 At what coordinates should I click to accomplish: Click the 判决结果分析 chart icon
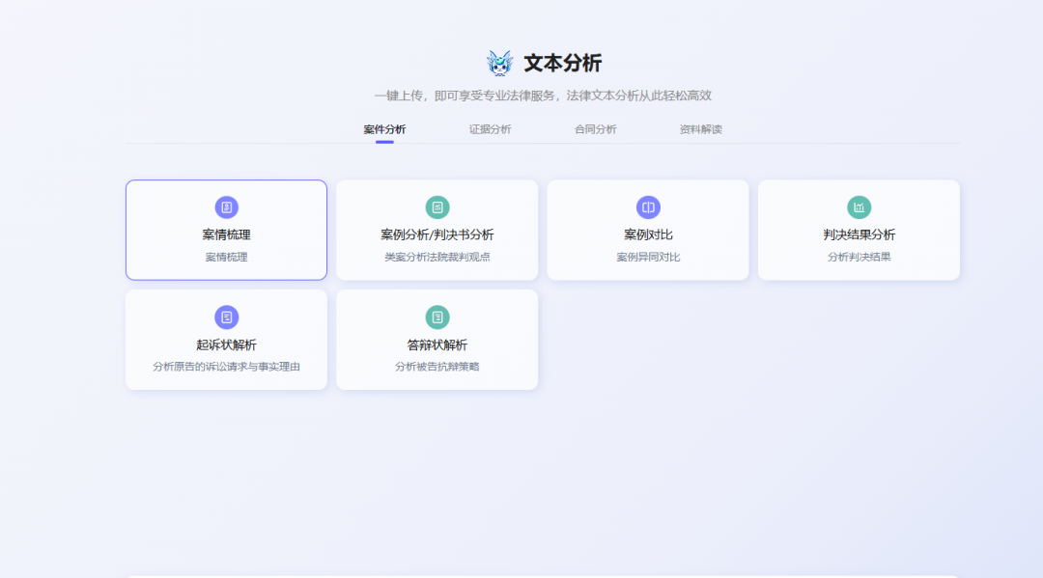coord(859,206)
